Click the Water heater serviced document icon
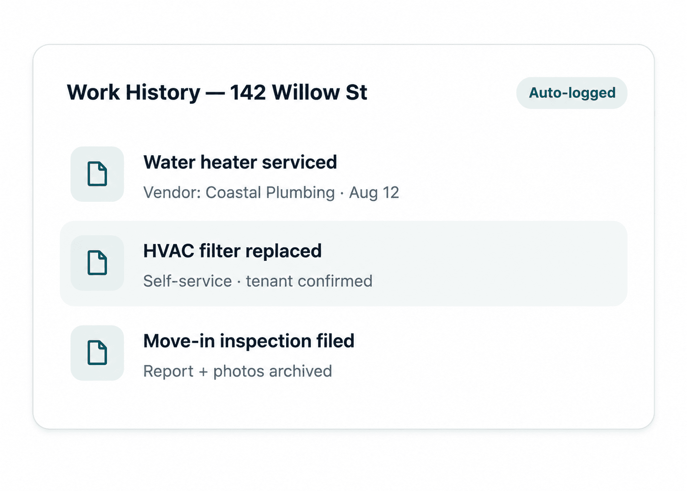Viewport: 687px width, 491px height. point(97,174)
